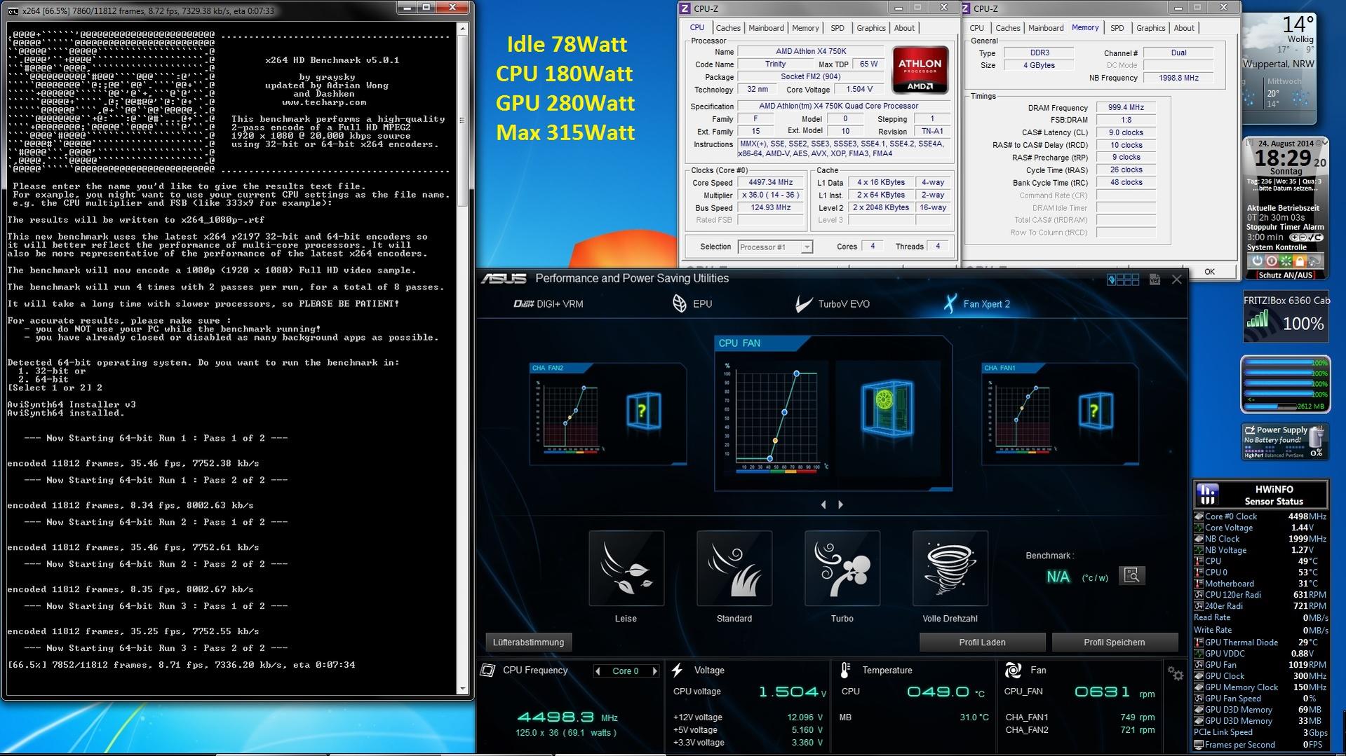Viewport: 1346px width, 756px height.
Task: Click the gray user icon in System Kontrolle
Action: point(1314,261)
